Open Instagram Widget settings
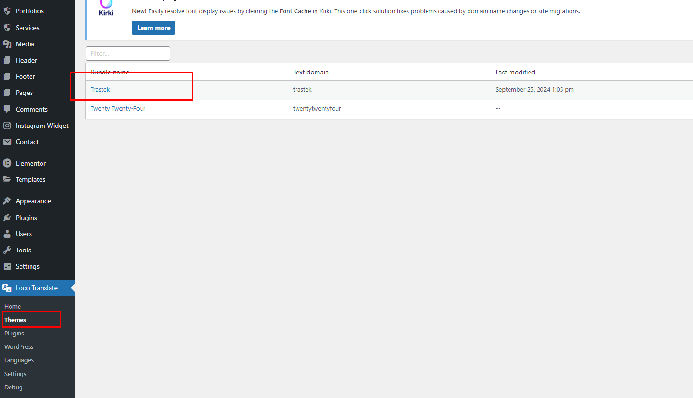The image size is (693, 398). [x=42, y=126]
